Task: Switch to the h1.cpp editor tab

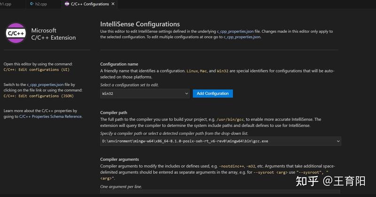Action: pos(6,4)
